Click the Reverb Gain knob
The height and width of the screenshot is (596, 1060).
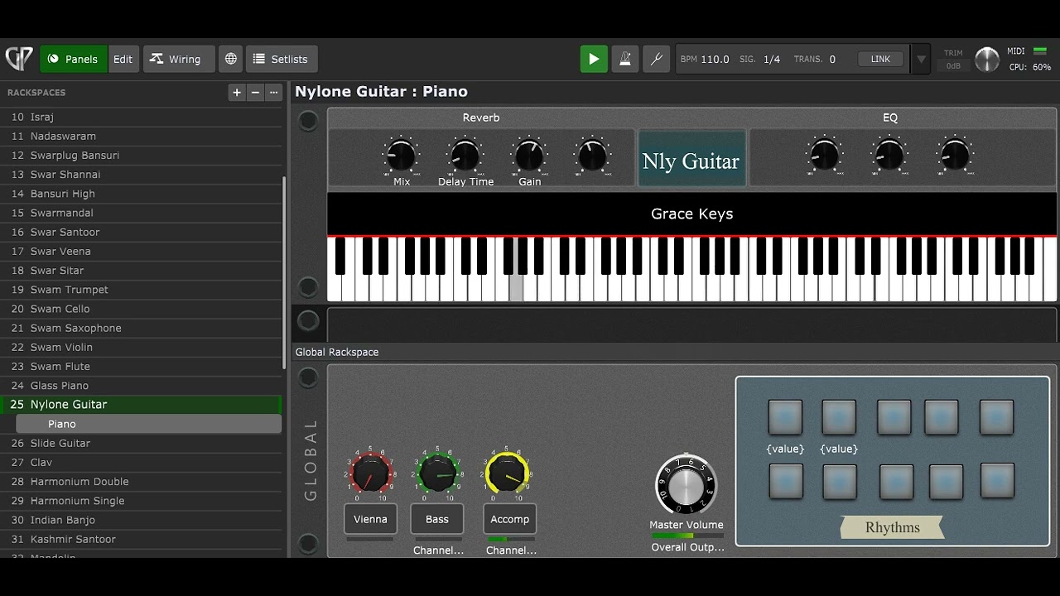tap(530, 155)
